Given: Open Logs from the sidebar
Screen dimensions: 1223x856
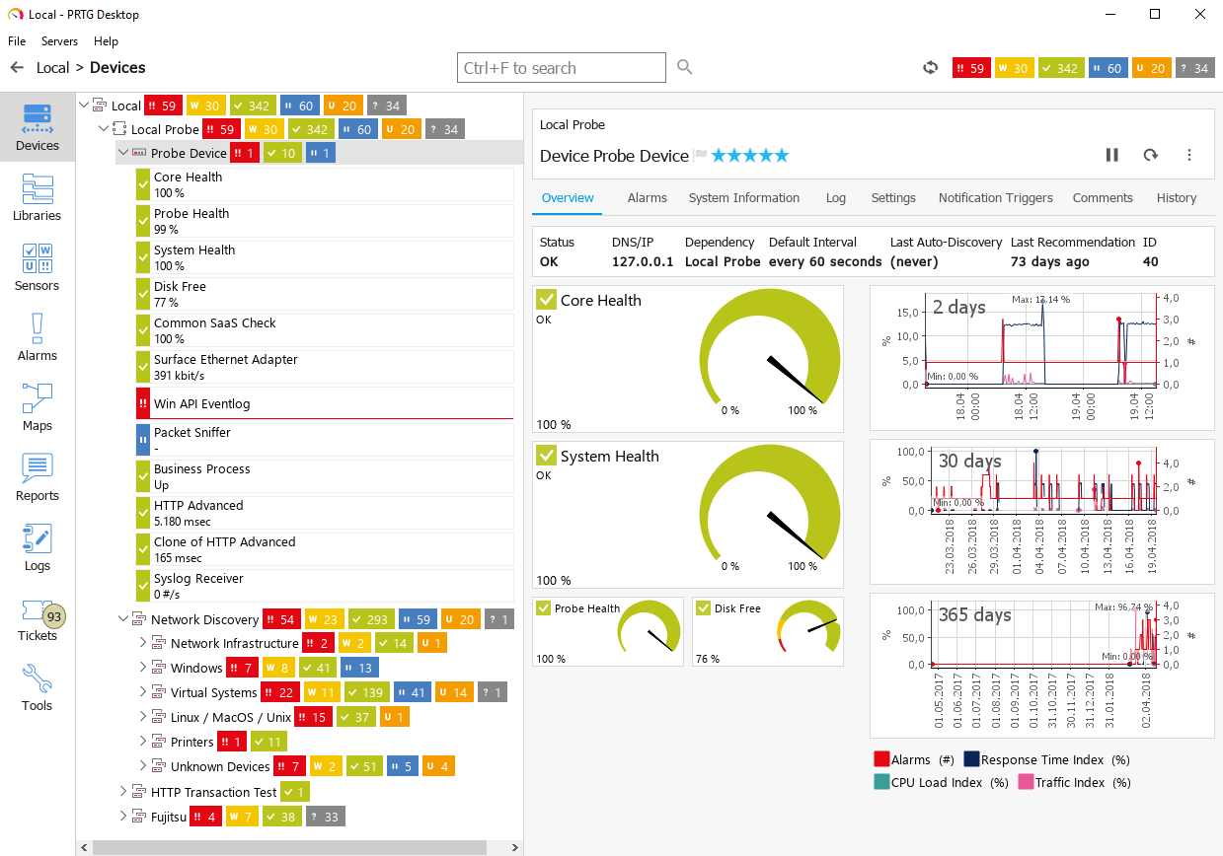Looking at the screenshot, I should coord(38,548).
